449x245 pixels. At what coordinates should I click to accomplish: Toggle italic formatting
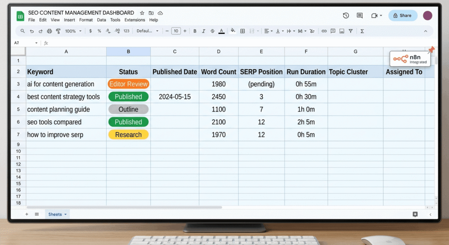(203, 31)
